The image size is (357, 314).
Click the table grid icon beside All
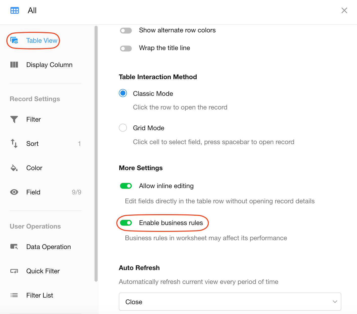15,10
